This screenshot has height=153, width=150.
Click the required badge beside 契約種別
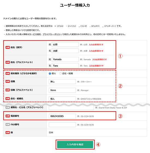click(x=8, y=73)
